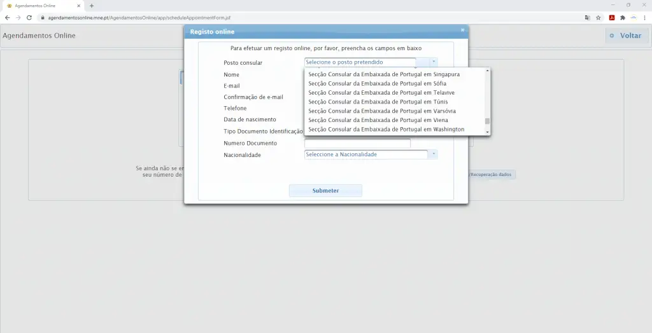This screenshot has width=652, height=333.
Task: Reload the page with refresh icon
Action: (x=29, y=18)
